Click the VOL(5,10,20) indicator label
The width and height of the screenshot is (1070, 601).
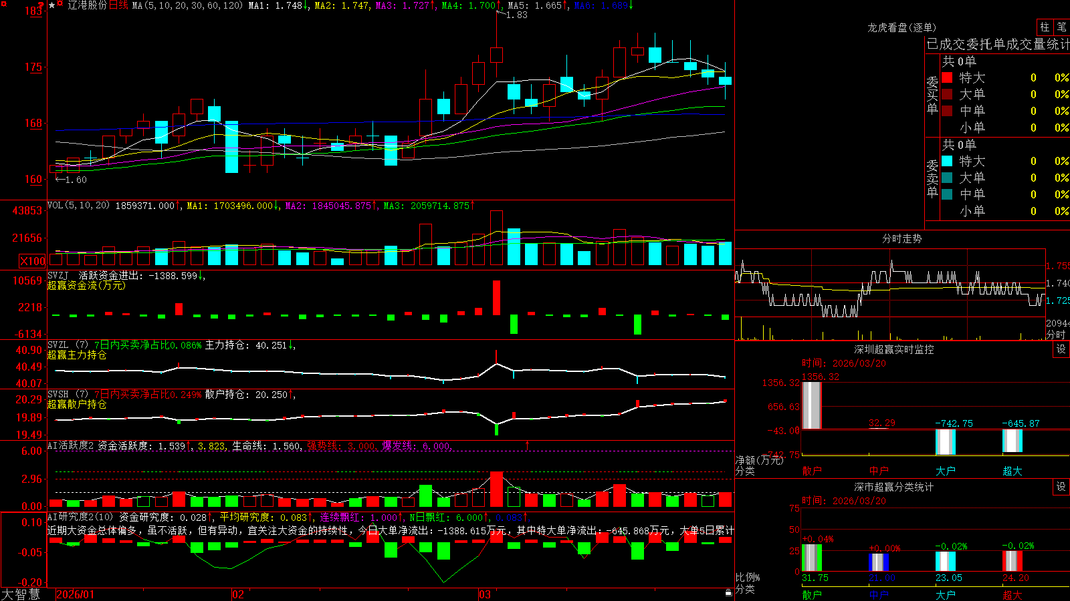point(78,206)
